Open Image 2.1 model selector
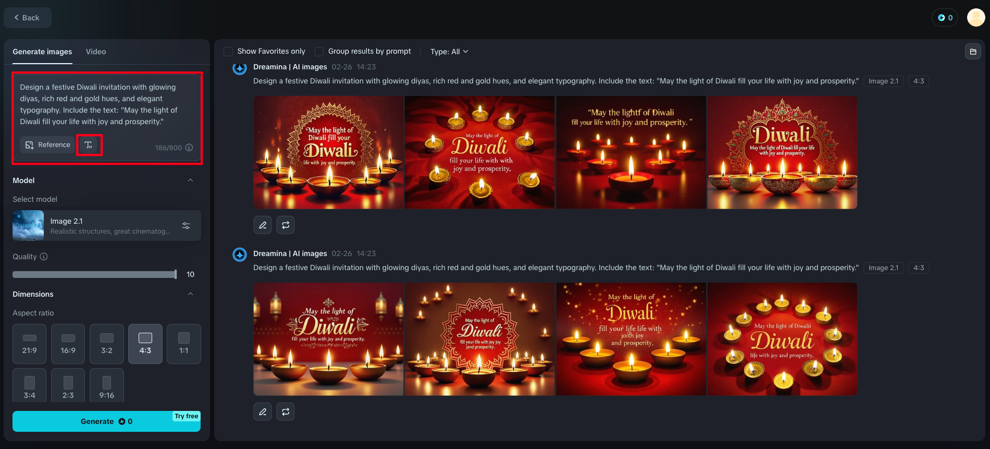 click(107, 226)
